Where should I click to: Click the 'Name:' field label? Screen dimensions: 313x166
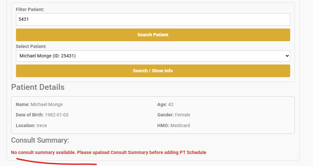coord(22,104)
